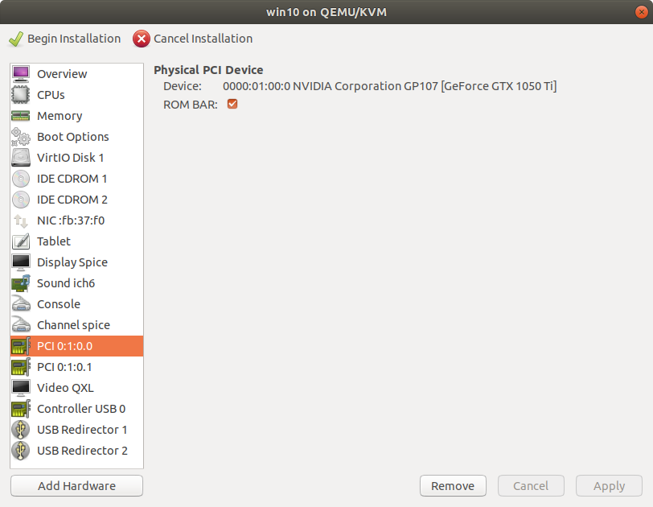Open Video QXL hardware entry
The width and height of the screenshot is (653, 507).
(65, 388)
